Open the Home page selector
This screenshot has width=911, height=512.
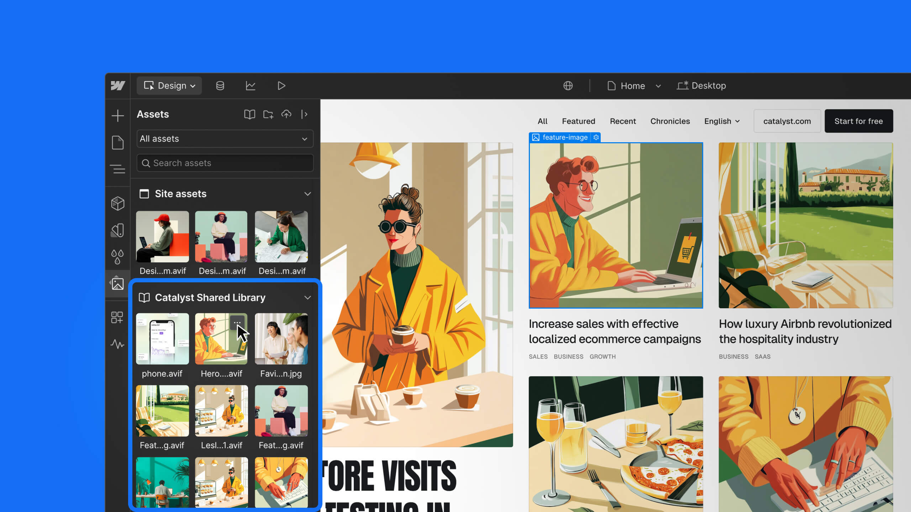pyautogui.click(x=633, y=86)
